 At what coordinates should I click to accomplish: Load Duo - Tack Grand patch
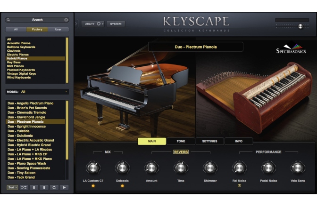35,177
